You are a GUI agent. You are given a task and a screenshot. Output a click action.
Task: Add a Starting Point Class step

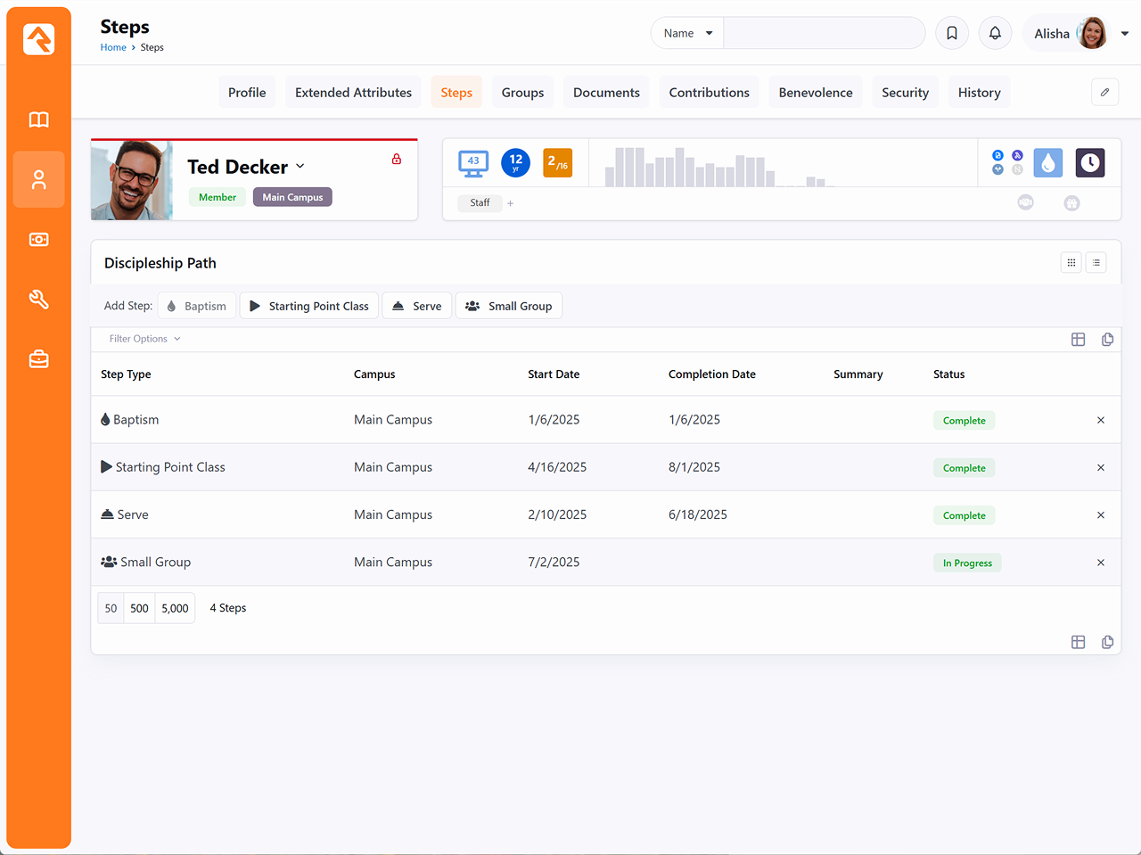(x=309, y=306)
